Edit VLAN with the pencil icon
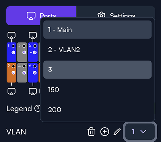The width and height of the screenshot is (161, 142). (117, 132)
